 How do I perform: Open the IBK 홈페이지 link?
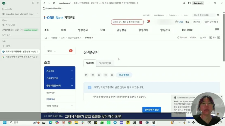coord(159,15)
